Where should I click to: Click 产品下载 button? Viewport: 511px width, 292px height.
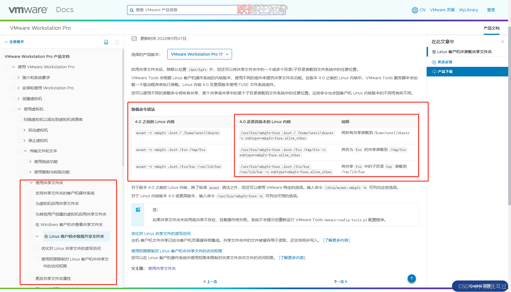pyautogui.click(x=467, y=72)
